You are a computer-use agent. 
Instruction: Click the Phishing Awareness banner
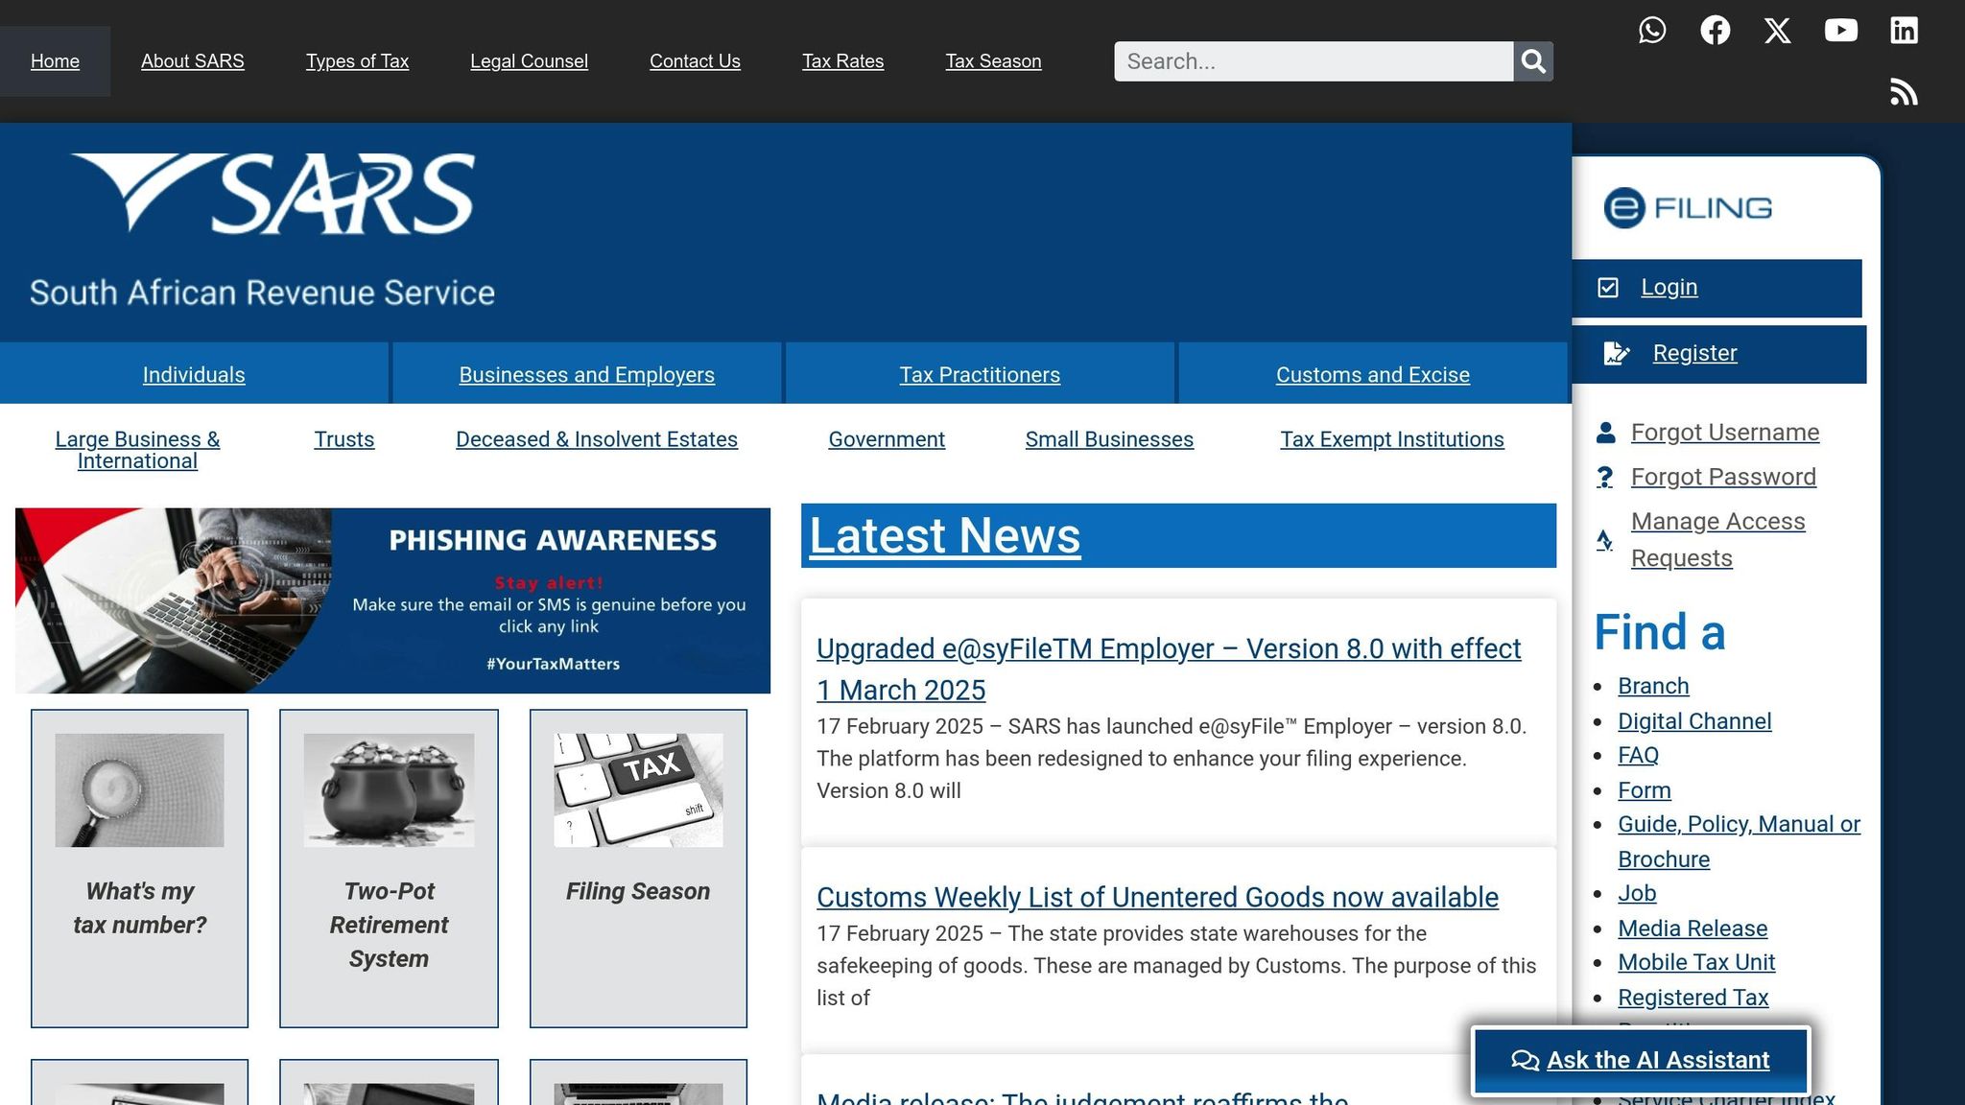(x=392, y=600)
